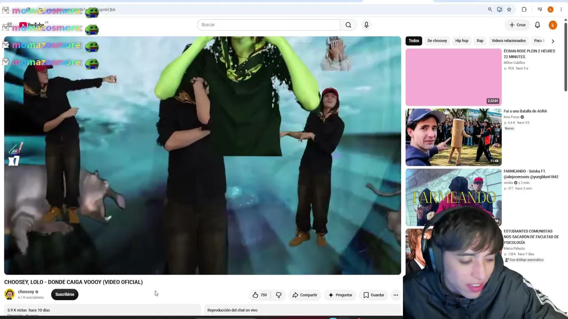Click the video title 'CHOOSEY, LOLO - DONDE CAIGA VOOOY'
This screenshot has height=319, width=568.
(74, 282)
